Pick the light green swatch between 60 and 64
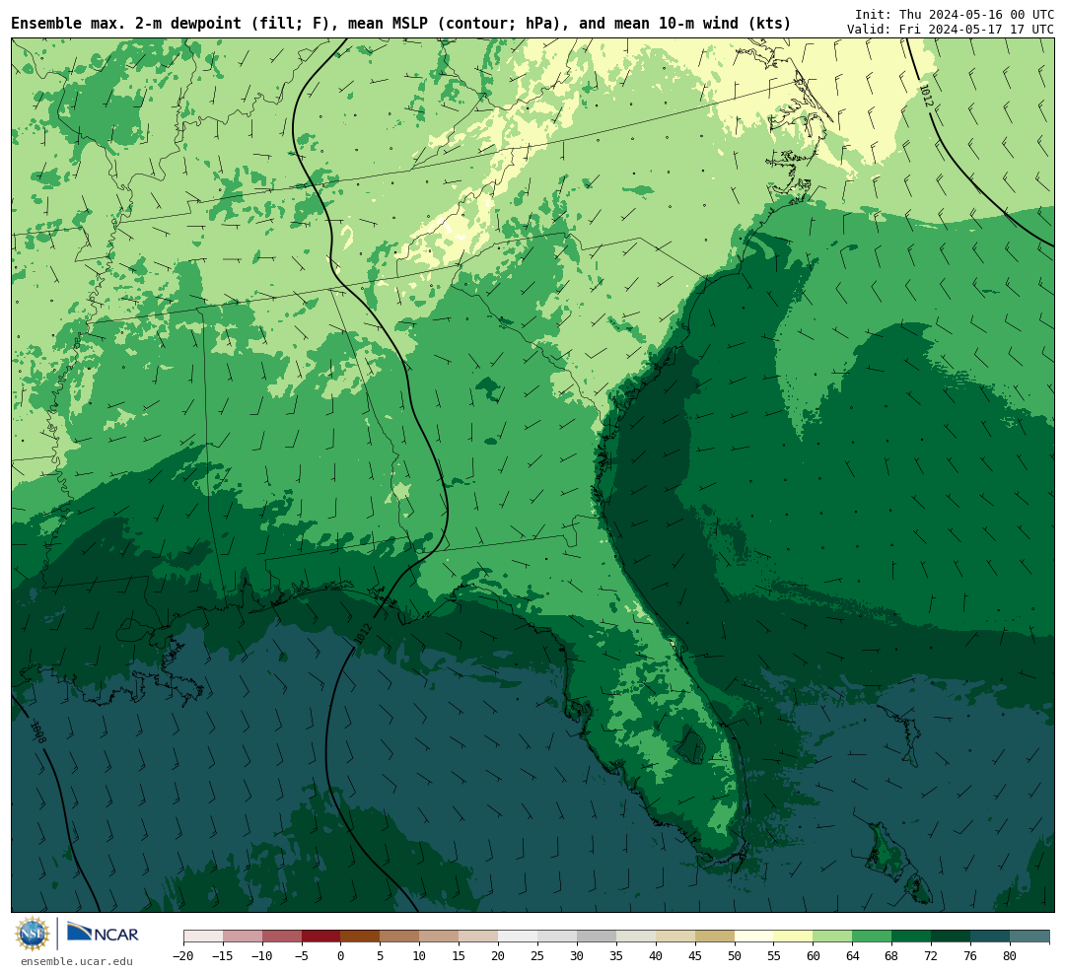Image resolution: width=1065 pixels, height=974 pixels. tap(832, 937)
